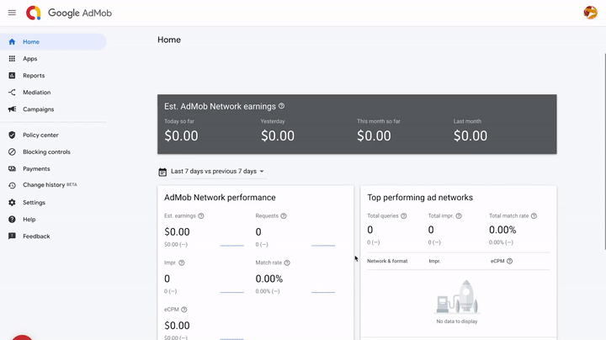The width and height of the screenshot is (606, 340).
Task: Click the help icon next to Match rate
Action: point(287,263)
